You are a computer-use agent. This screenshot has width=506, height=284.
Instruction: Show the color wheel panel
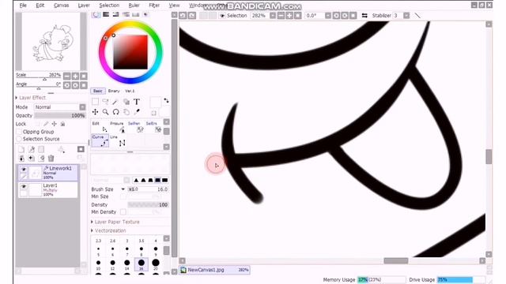click(x=96, y=14)
